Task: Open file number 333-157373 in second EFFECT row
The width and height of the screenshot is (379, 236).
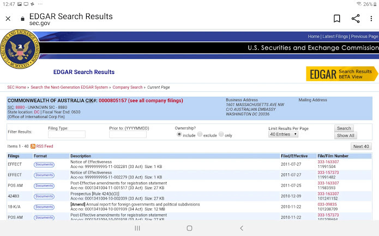Action: pos(328,172)
